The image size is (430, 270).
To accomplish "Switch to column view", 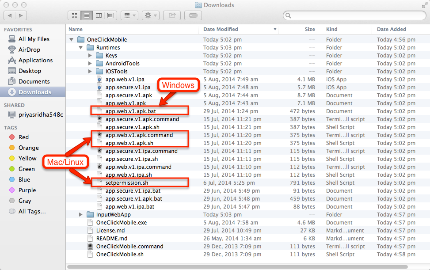I will pos(99,15).
